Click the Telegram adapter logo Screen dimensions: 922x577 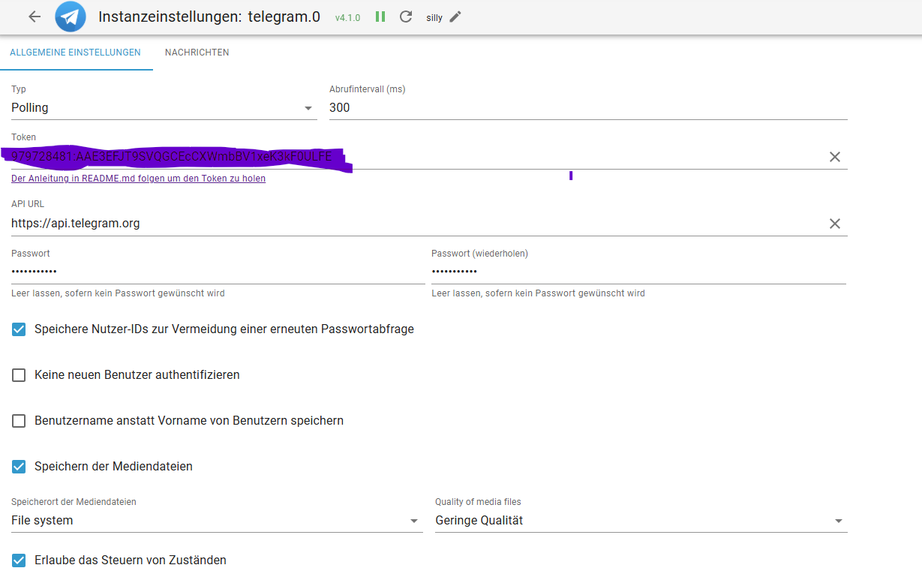point(71,17)
